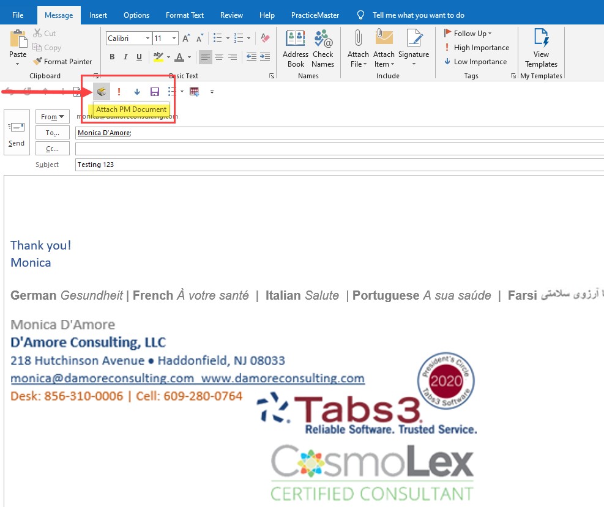Click the To... recipients button
This screenshot has height=507, width=604.
pos(53,133)
